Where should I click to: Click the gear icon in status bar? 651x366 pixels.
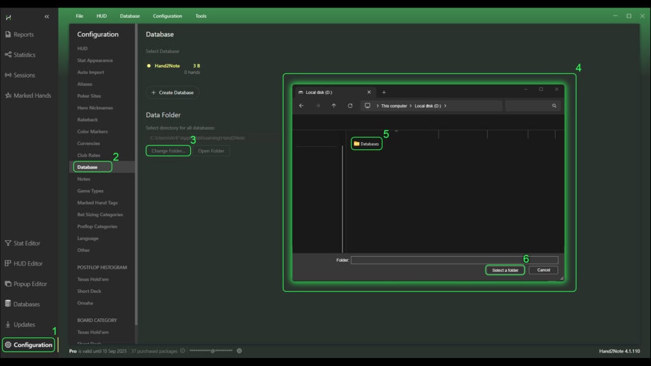tap(239, 351)
